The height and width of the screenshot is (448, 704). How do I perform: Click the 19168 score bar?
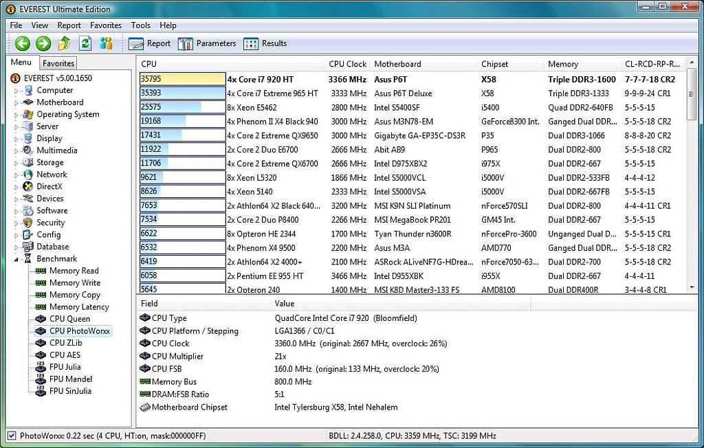coord(183,121)
